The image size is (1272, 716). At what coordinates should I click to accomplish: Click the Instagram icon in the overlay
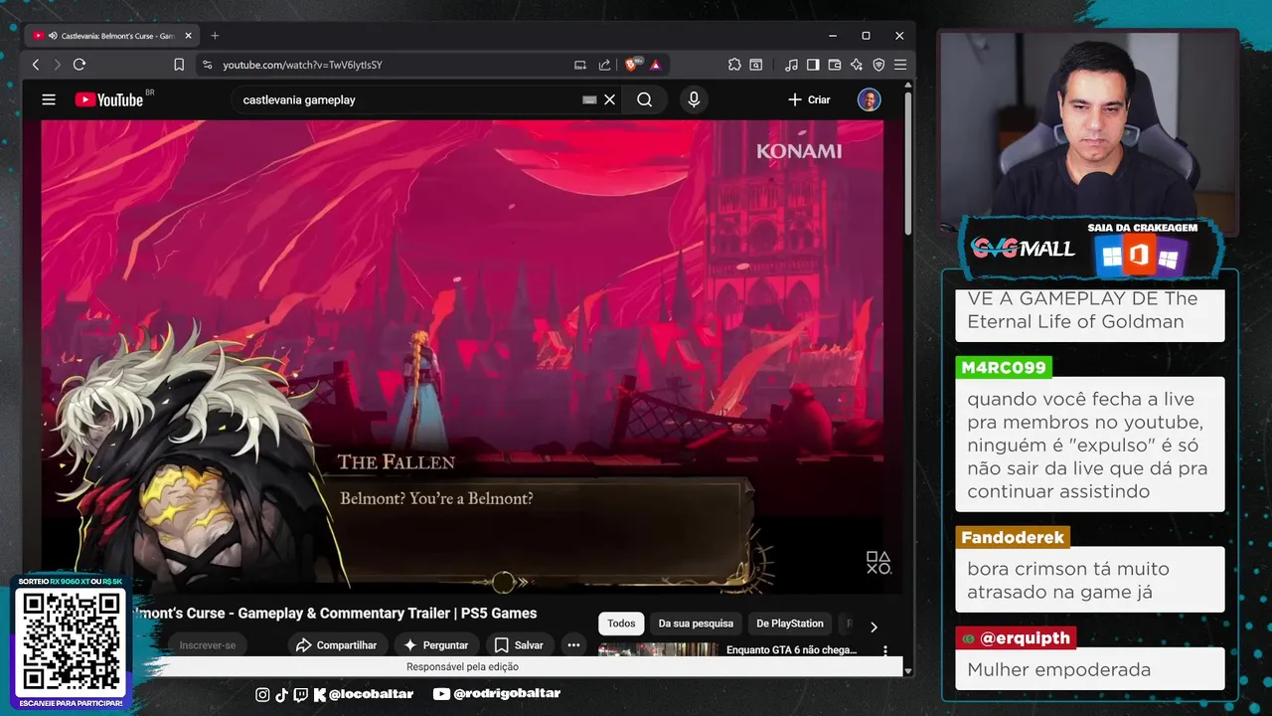(262, 694)
